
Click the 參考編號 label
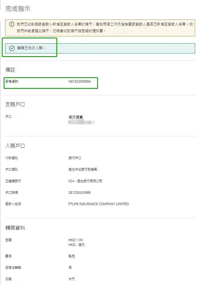(x=12, y=81)
